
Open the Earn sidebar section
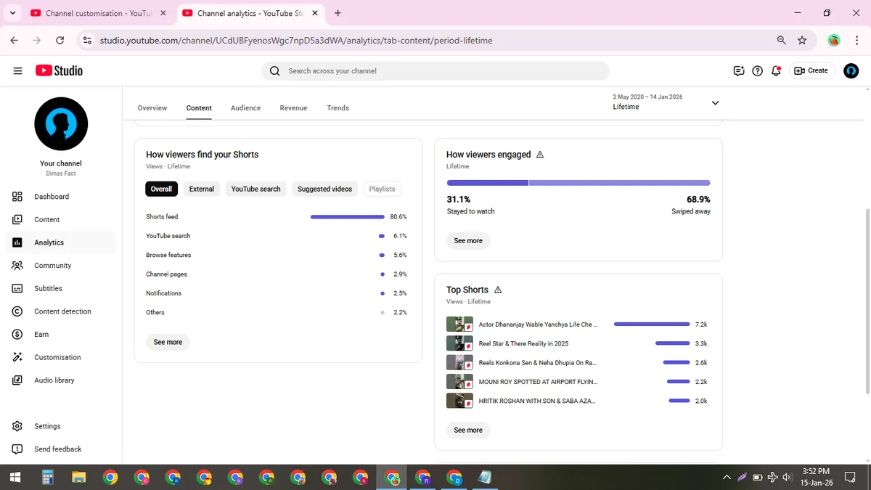pos(61,335)
